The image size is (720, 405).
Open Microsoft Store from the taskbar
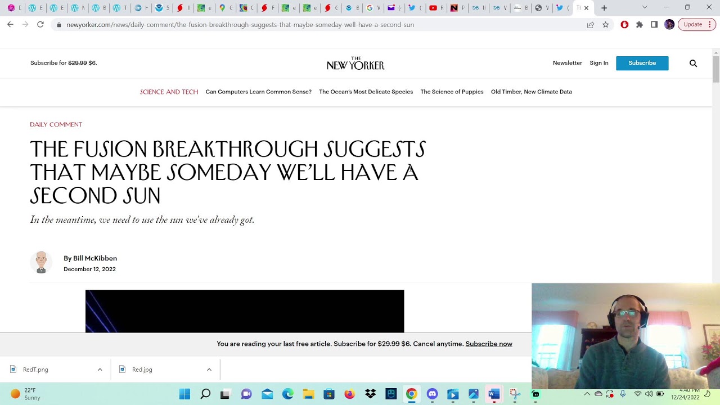tap(329, 394)
